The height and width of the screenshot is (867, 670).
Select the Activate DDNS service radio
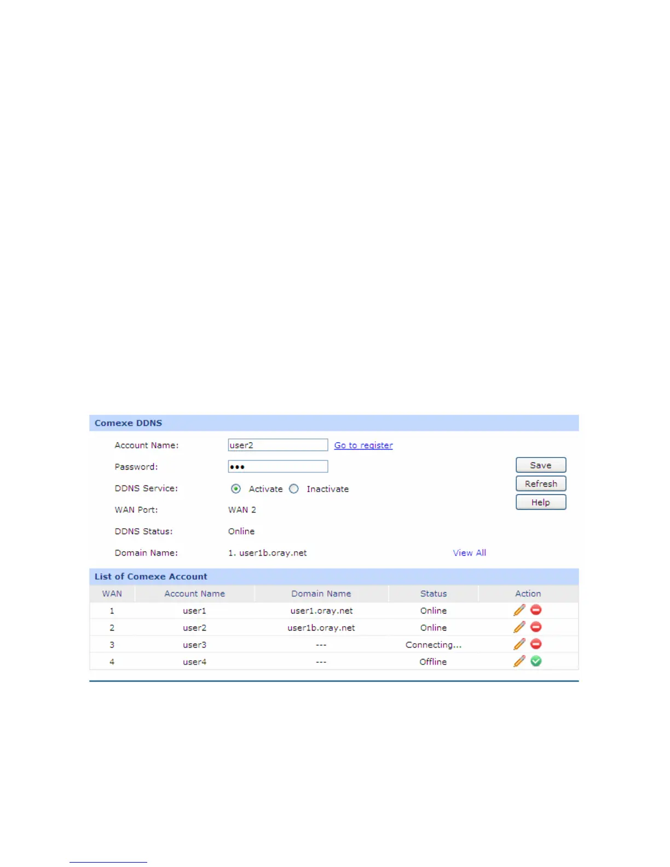[x=236, y=489]
